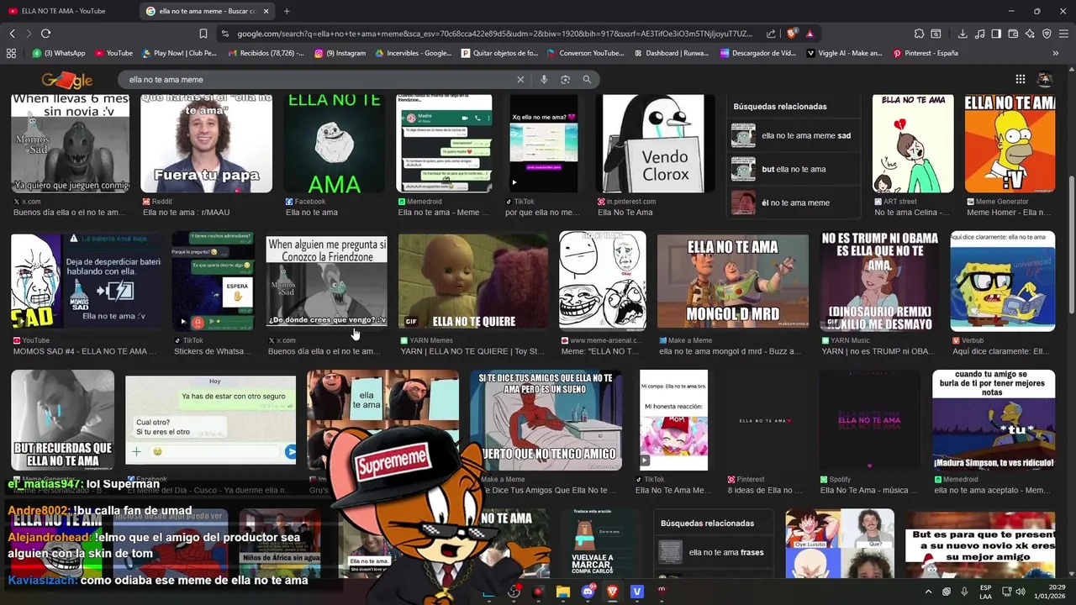
Task: Open the Spider-Man PUERTO QUE NO TENGO AMIGO image
Action: 546,420
